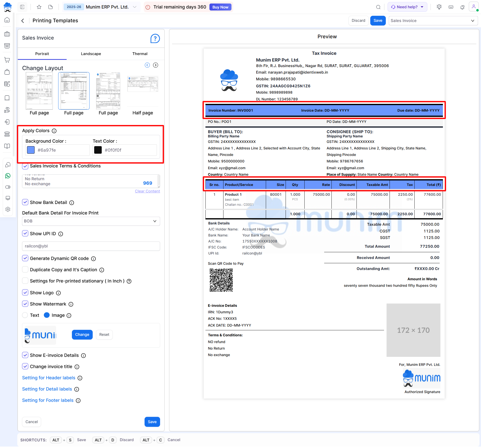Viewport: 481px width, 447px height.
Task: Switch to the Thermal tab
Action: tap(140, 54)
